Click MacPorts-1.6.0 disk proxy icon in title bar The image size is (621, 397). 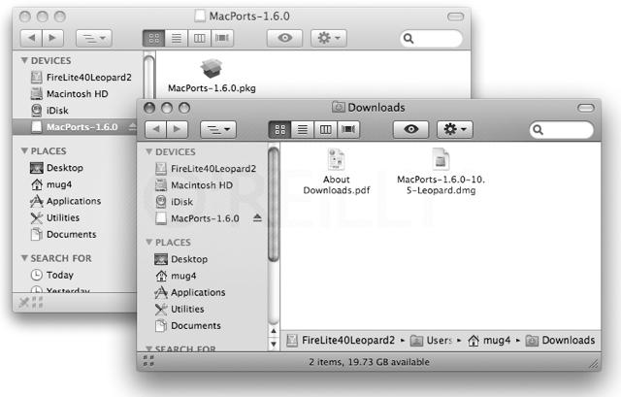[x=200, y=16]
